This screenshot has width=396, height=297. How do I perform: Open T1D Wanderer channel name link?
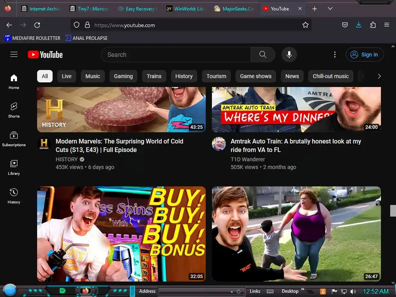(248, 159)
